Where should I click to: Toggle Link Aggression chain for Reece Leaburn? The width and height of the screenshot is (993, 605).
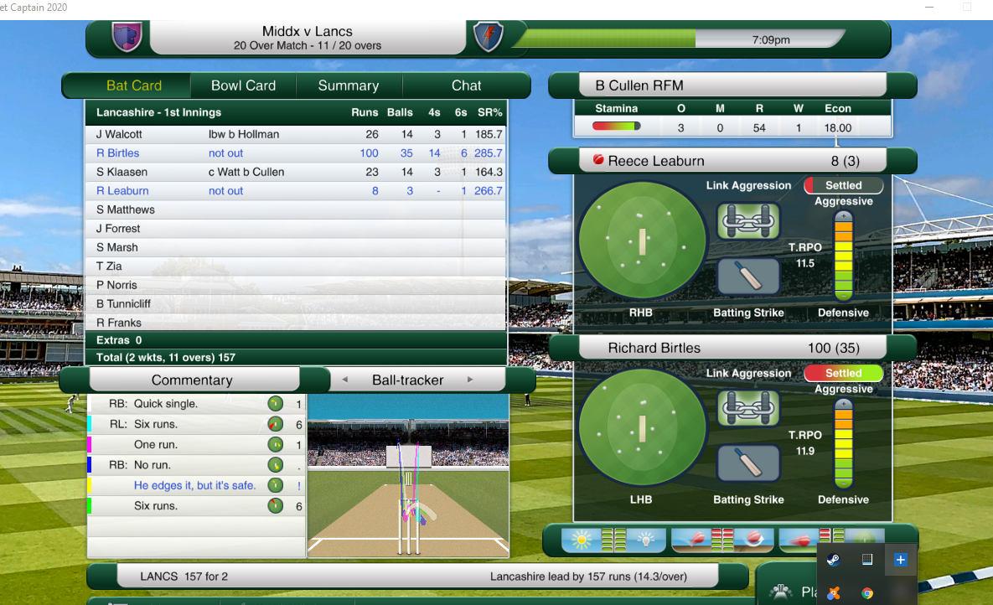pos(748,221)
